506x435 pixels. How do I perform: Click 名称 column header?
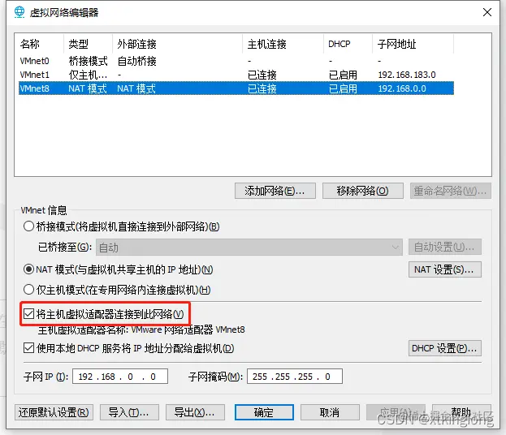point(39,44)
